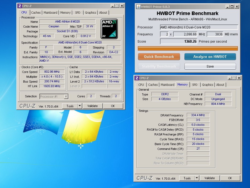
Task: Open Memory tab in CPU-Z CPU window
Action: pos(65,13)
